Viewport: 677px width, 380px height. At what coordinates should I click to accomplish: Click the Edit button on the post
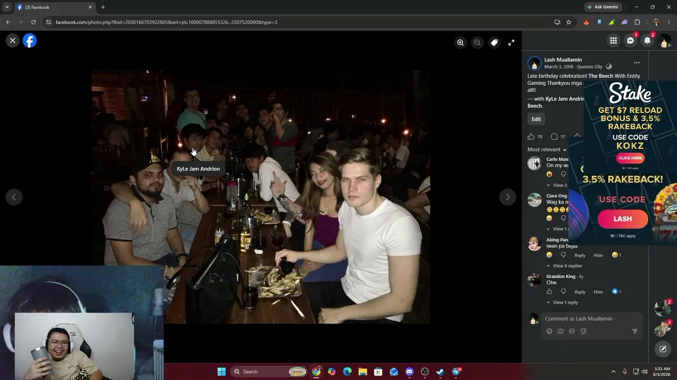[x=536, y=119]
